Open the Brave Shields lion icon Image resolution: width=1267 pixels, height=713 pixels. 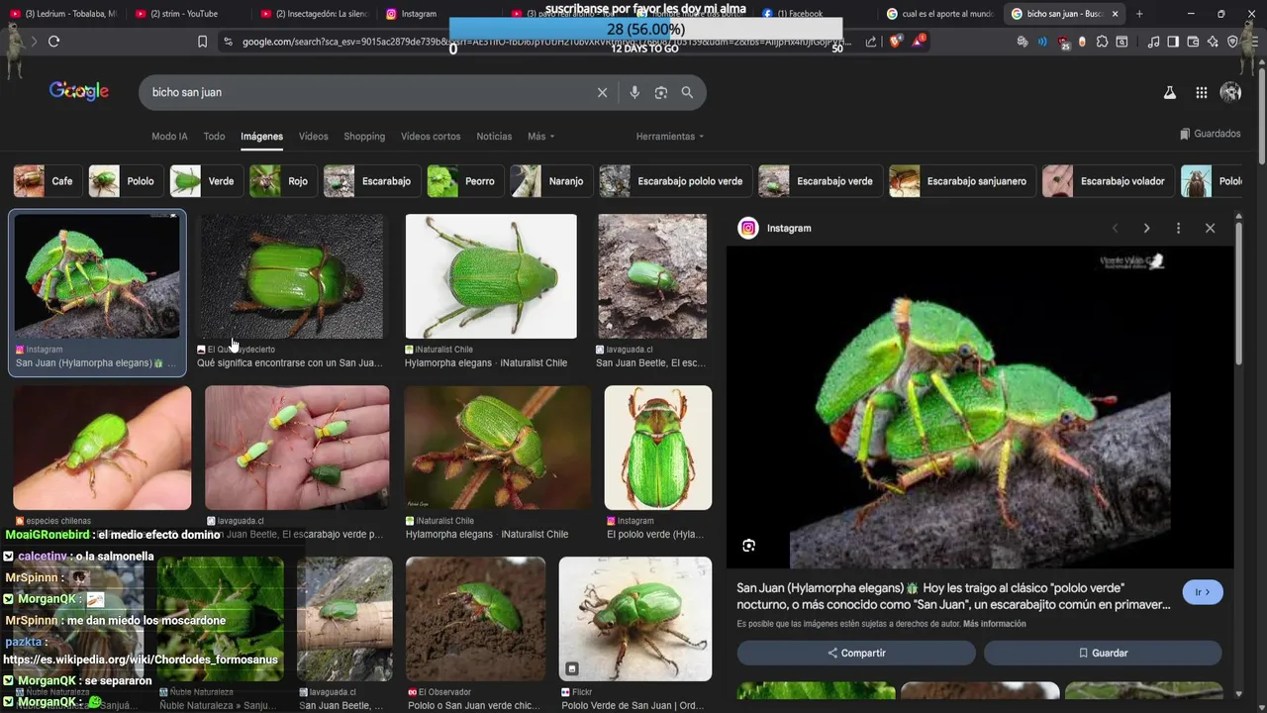[896, 42]
